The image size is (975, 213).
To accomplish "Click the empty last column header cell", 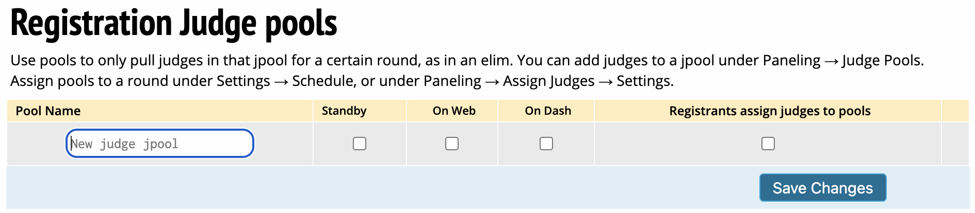I will (955, 111).
